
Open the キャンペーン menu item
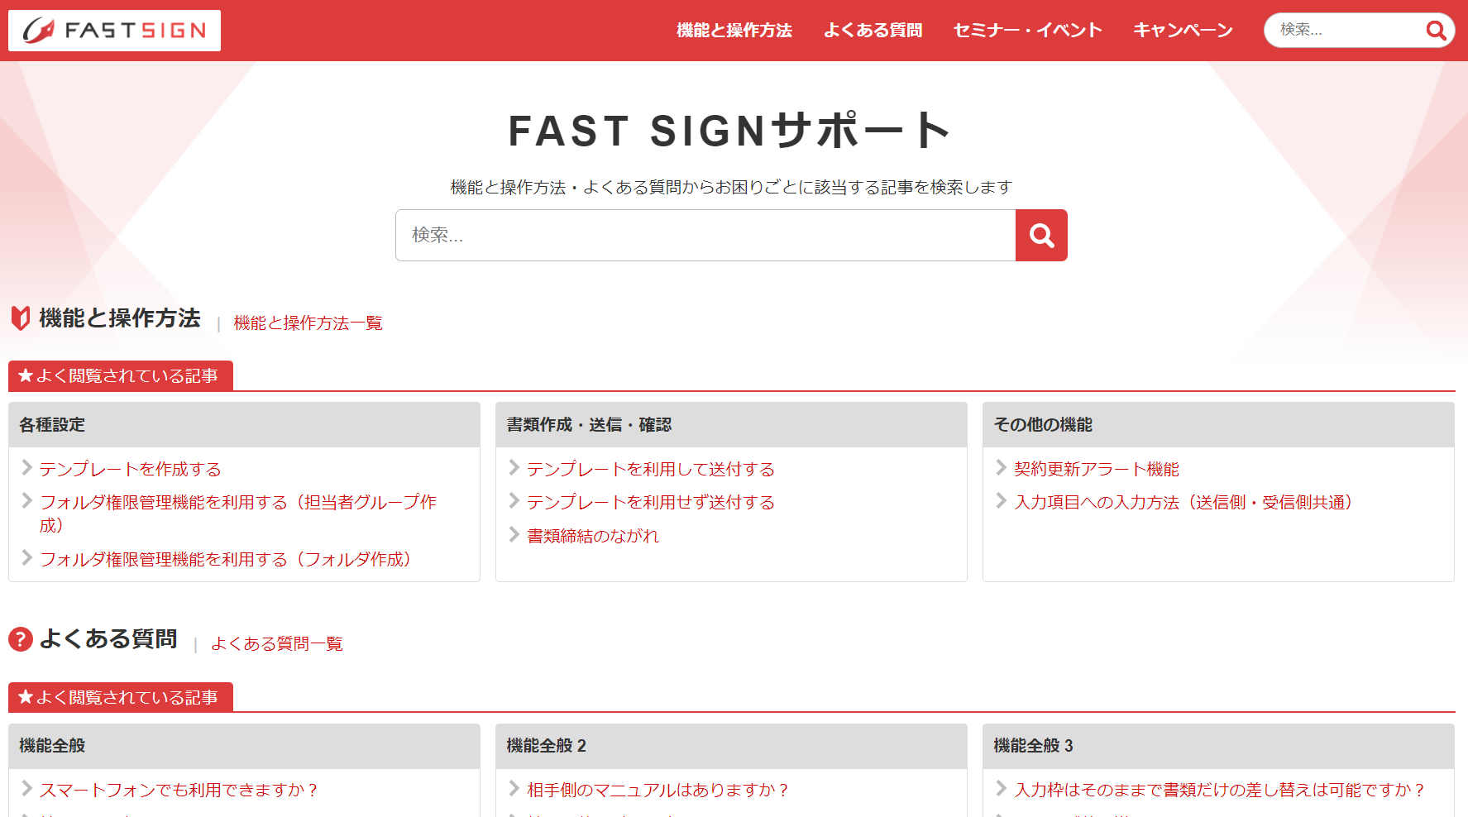1183,31
